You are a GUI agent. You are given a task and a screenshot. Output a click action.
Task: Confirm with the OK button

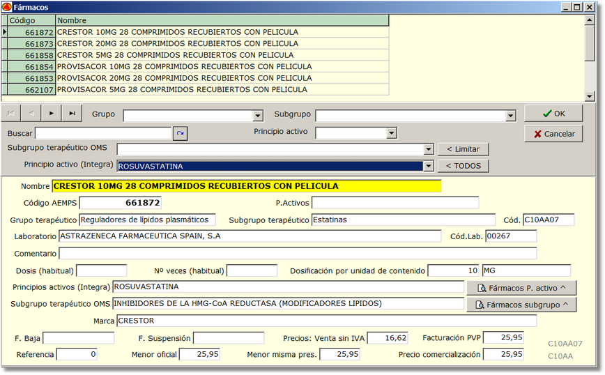coord(553,114)
